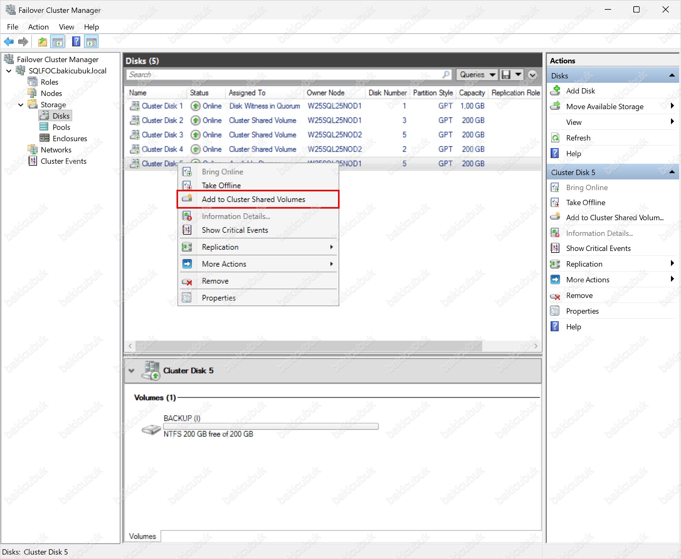
Task: Toggle the Show/Hide Console Tree toolbar button
Action: 58,41
